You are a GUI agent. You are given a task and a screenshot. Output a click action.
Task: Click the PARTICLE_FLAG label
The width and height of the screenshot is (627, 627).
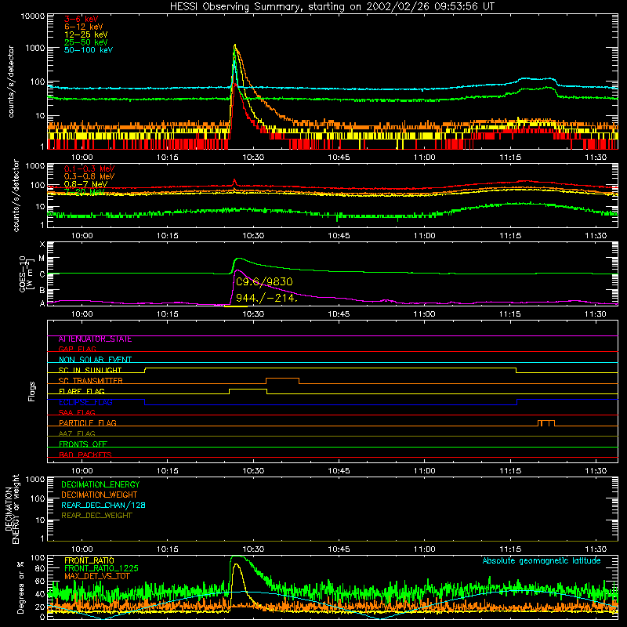click(x=88, y=423)
